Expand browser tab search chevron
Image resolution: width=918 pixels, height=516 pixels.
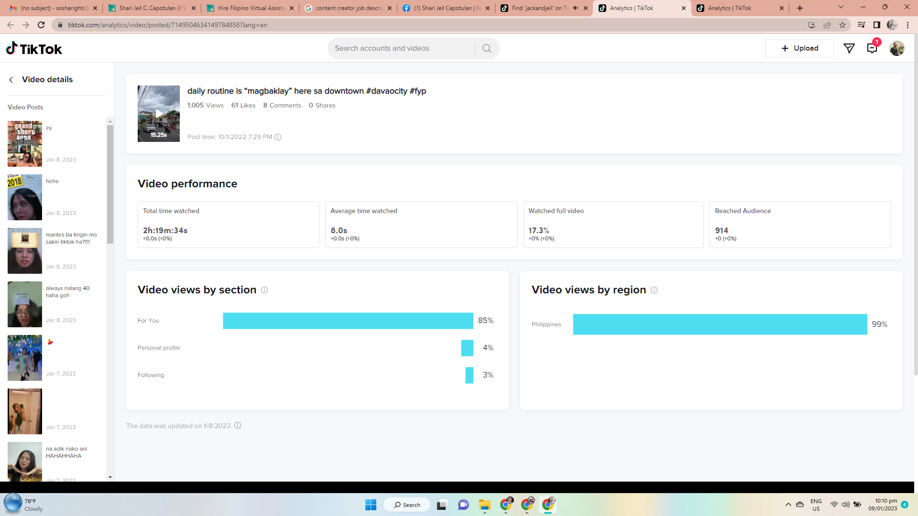[841, 8]
